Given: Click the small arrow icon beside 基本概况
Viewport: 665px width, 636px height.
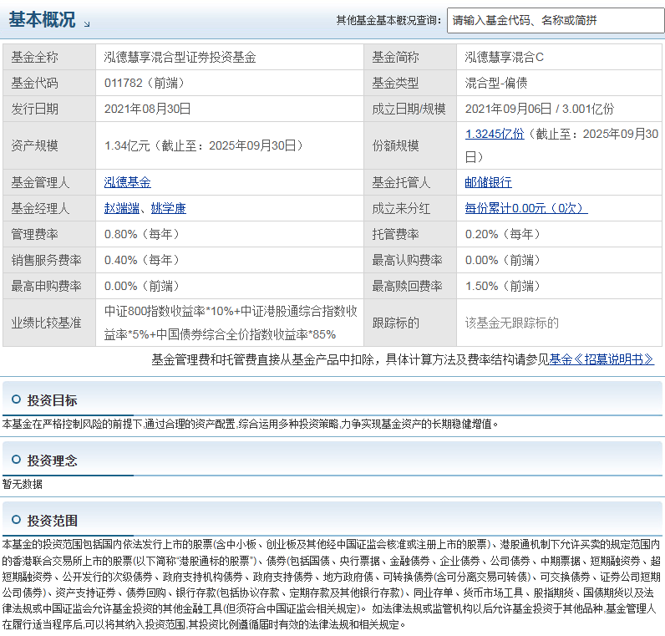Looking at the screenshot, I should (87, 24).
